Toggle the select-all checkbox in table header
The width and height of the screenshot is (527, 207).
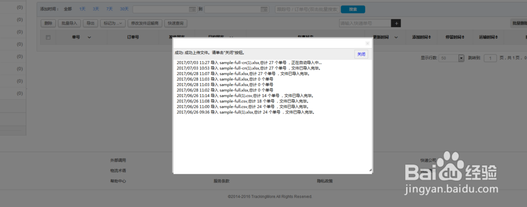tap(48, 37)
